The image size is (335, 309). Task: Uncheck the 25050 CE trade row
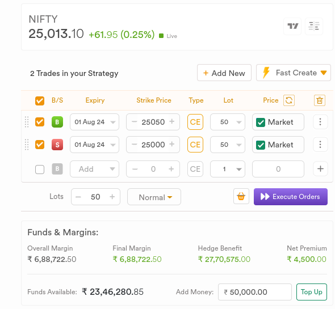click(x=40, y=122)
